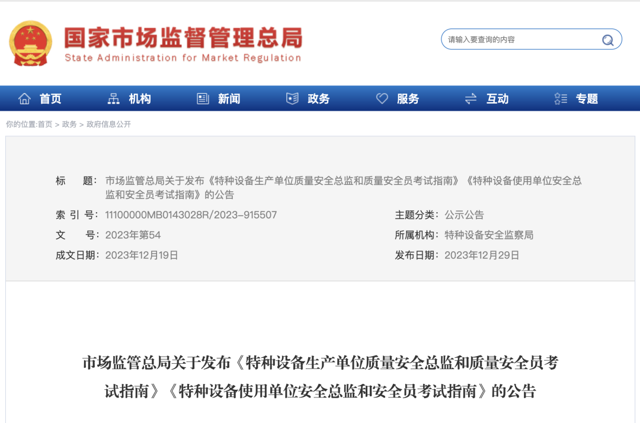Click the national emblem logo
This screenshot has width=640, height=423.
(31, 43)
